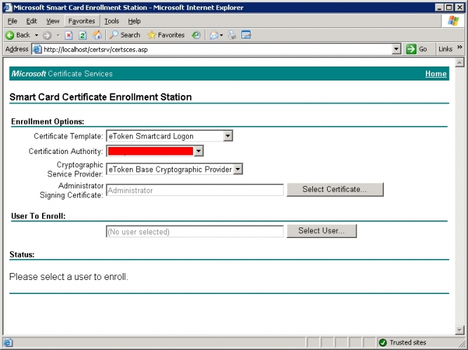Screen dimensions: 468x350
Task: Open the Forward history dropdown arrow
Action: click(58, 35)
